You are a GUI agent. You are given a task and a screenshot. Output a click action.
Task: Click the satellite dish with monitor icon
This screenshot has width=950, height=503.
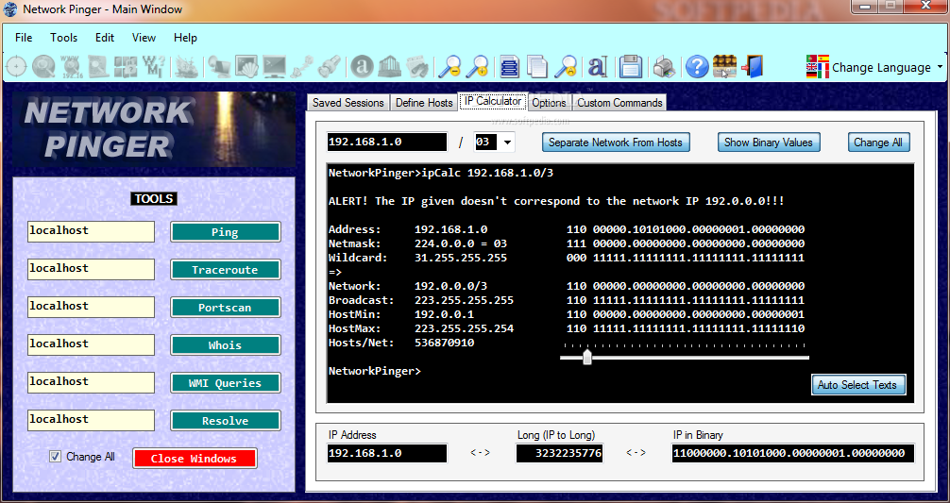coord(219,67)
